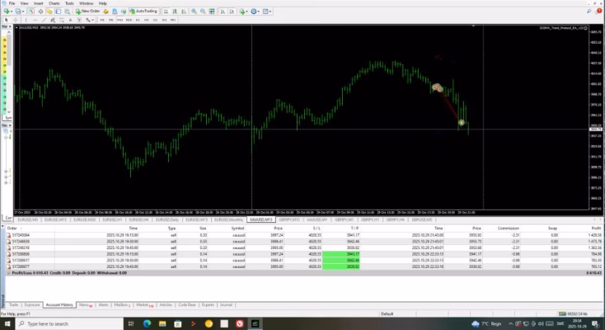The height and width of the screenshot is (330, 605).
Task: Enable the Crosshair tool
Action: coord(16,20)
